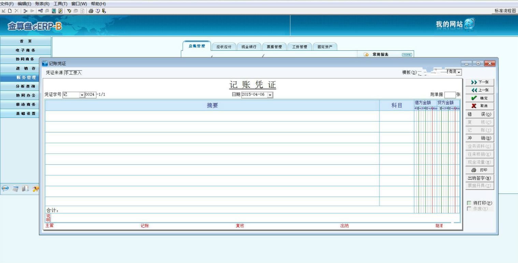Switch to the 固定资产 tab
Image resolution: width=518 pixels, height=263 pixels.
click(325, 47)
